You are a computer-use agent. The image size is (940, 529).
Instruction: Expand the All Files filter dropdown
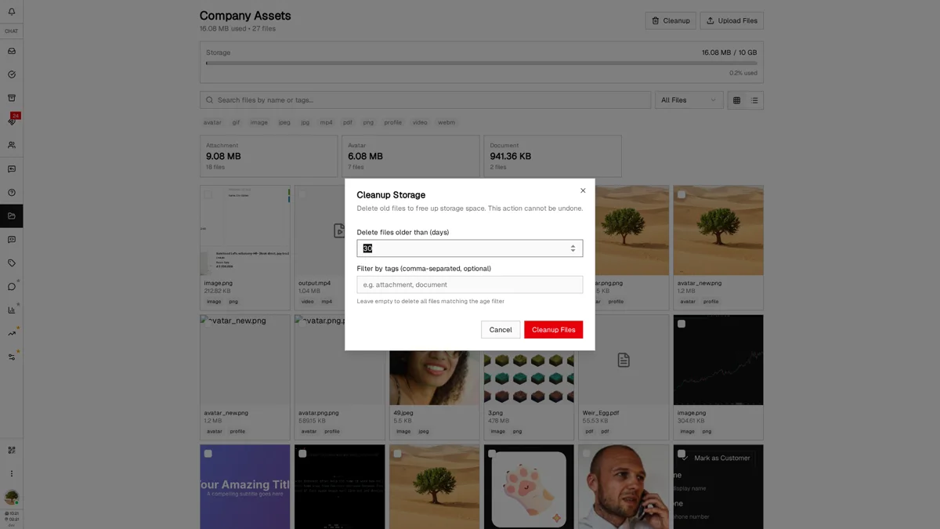(689, 100)
